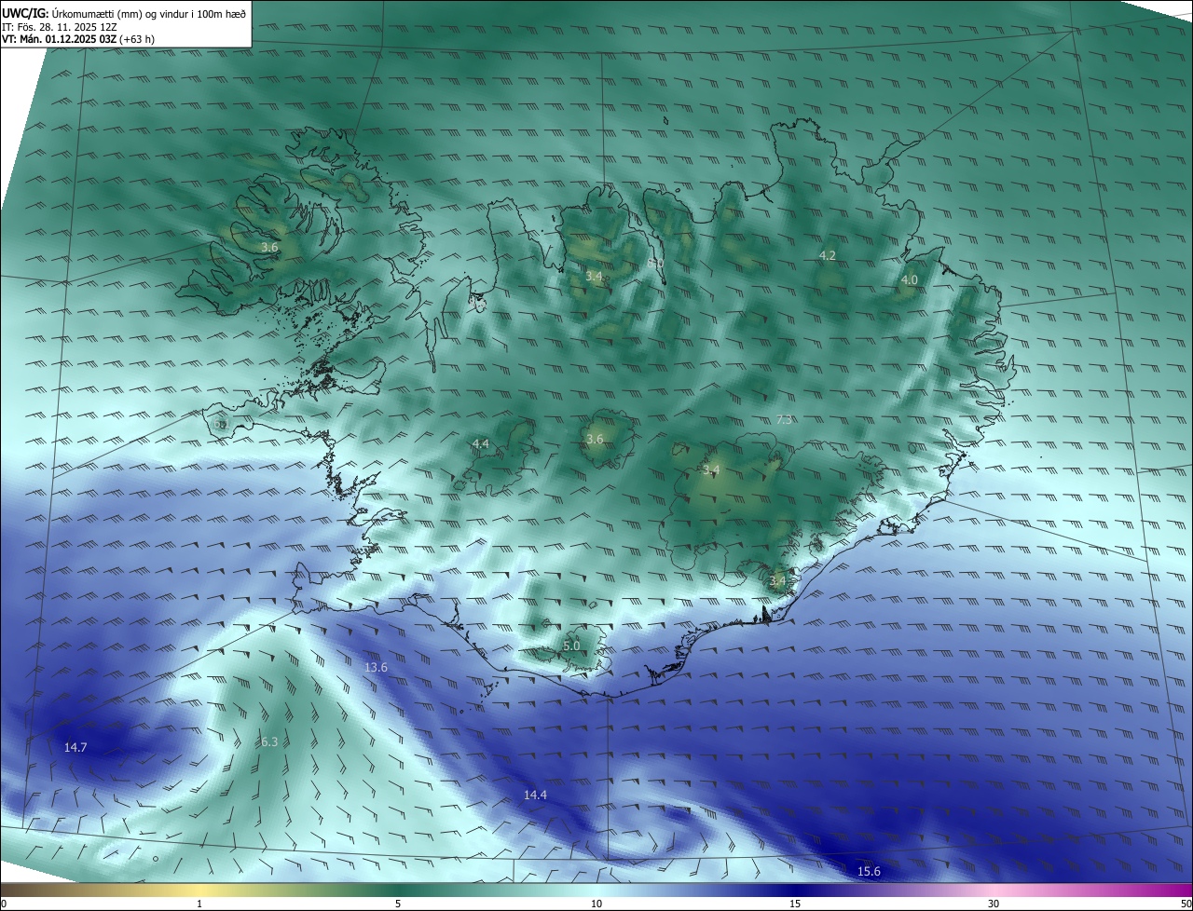This screenshot has height=911, width=1193.
Task: Click the 5 tick on the colour scale
Action: [x=398, y=904]
